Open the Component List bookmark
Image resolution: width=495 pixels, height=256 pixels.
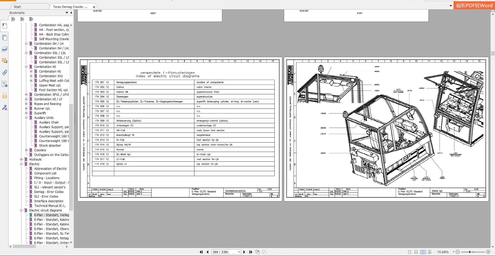click(x=45, y=173)
